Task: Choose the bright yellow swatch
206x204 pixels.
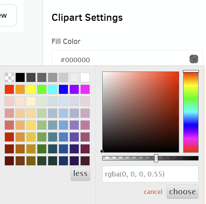Action: tap(31, 89)
